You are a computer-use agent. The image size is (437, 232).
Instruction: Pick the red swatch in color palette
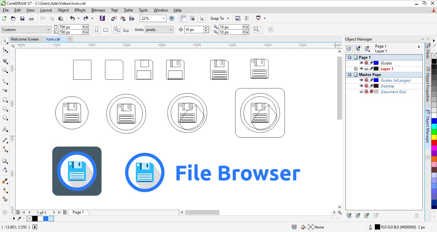click(x=434, y=143)
